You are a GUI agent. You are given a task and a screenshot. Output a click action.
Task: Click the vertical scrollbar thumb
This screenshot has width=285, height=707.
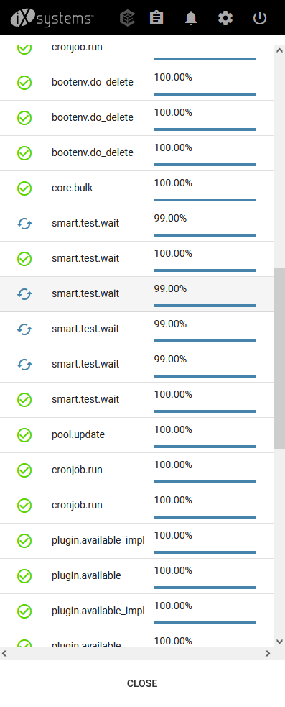point(279,358)
